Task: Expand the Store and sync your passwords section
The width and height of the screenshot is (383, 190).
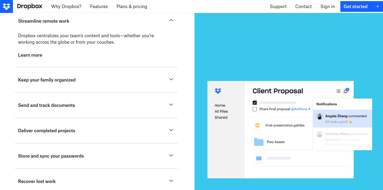Action: (171, 155)
